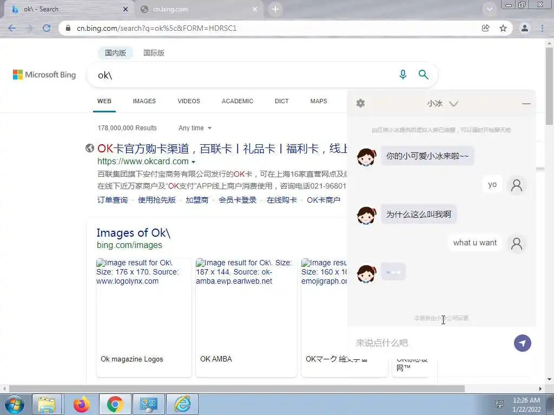
Task: Click the share page icon in address bar
Action: pos(486,28)
